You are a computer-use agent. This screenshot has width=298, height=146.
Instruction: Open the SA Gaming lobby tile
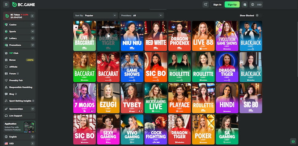coord(227,129)
